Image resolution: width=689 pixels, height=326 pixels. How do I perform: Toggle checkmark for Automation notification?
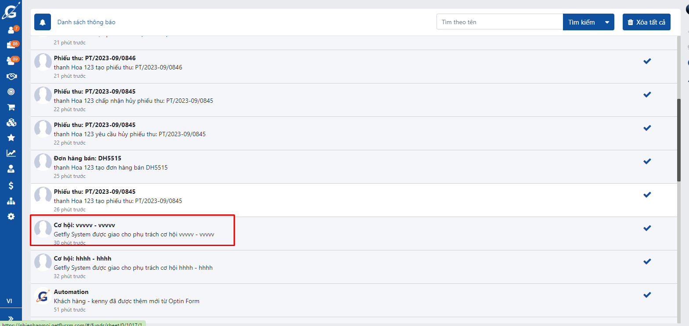point(647,295)
